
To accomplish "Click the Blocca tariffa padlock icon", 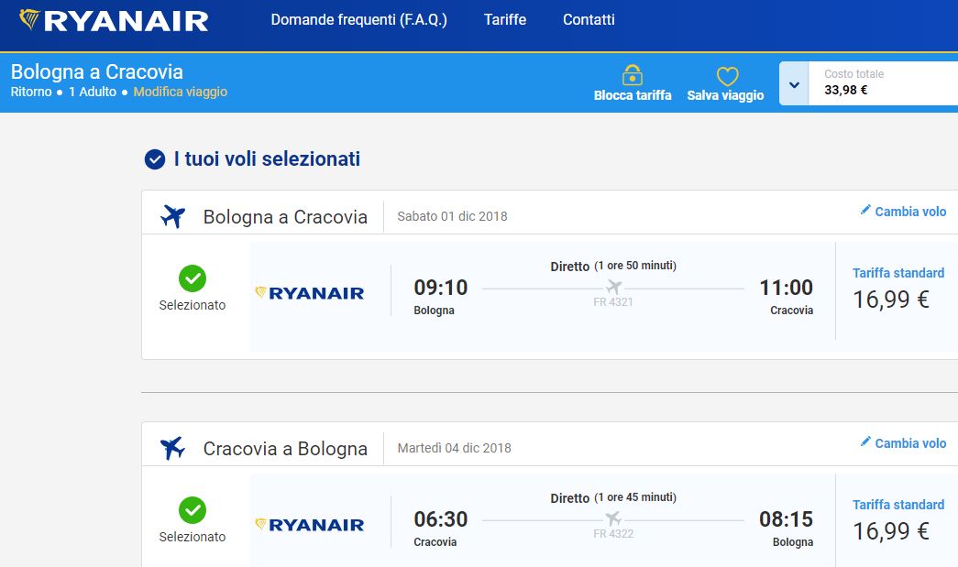I will coord(633,75).
